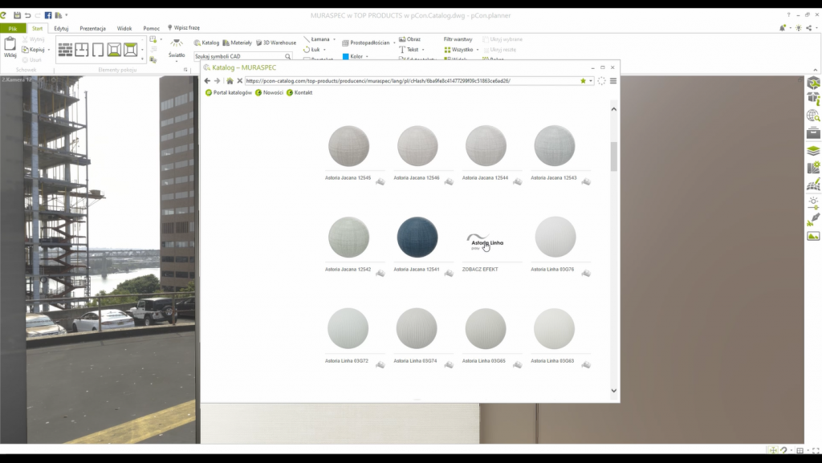Image resolution: width=822 pixels, height=463 pixels.
Task: Switch to the Start tab
Action: tap(37, 28)
